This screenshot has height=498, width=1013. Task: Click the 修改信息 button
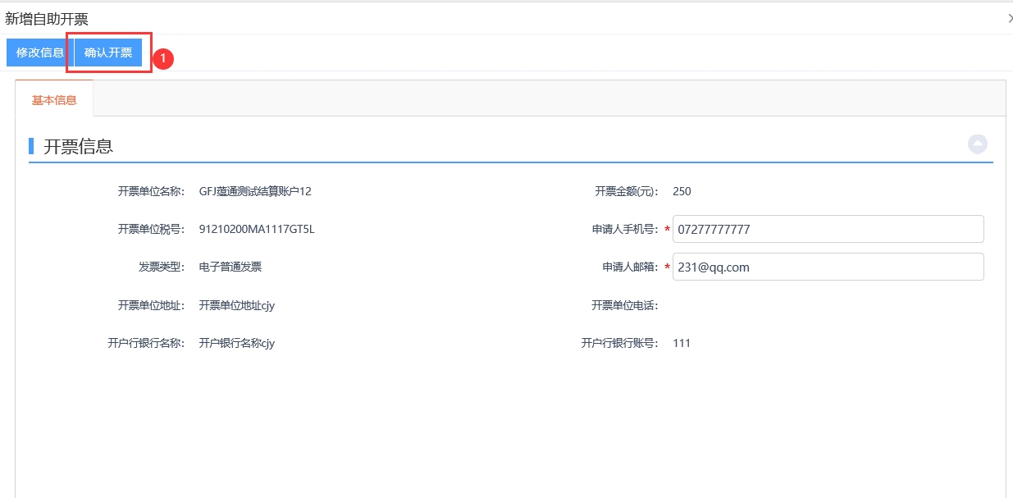click(x=39, y=53)
